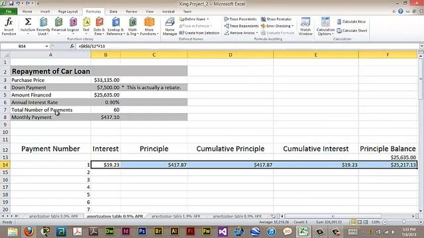This screenshot has height=238, width=424.
Task: Click Trace Dependents
Action: pyautogui.click(x=241, y=26)
